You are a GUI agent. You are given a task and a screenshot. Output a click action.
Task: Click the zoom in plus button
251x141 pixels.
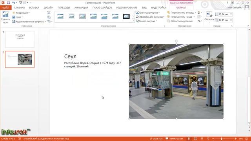(236, 139)
